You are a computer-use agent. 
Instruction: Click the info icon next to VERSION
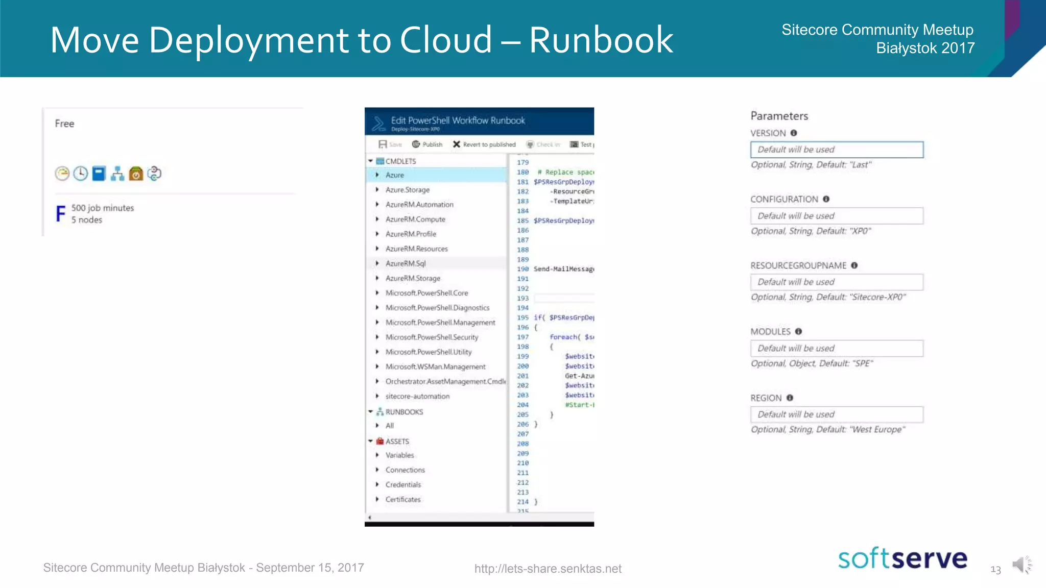pos(794,133)
